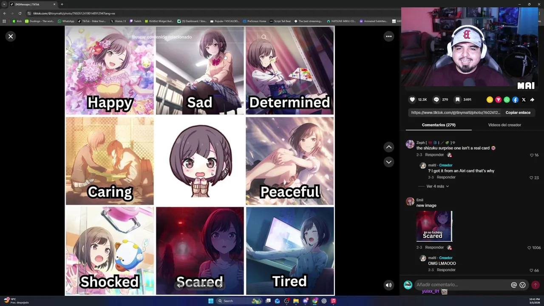This screenshot has height=306, width=544.
Task: Click the Buscar contenido relacionado search field
Action: (x=193, y=37)
